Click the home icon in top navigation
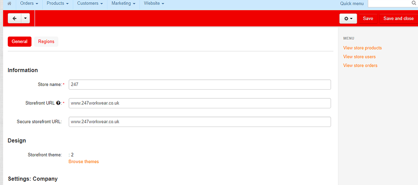The image size is (418, 185). [x=9, y=4]
